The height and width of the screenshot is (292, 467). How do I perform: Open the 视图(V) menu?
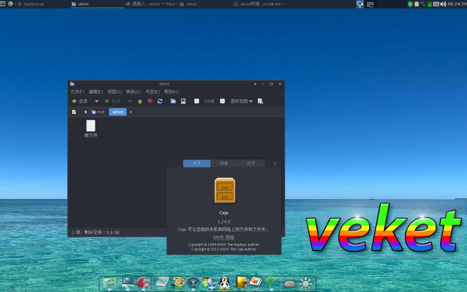coord(115,92)
